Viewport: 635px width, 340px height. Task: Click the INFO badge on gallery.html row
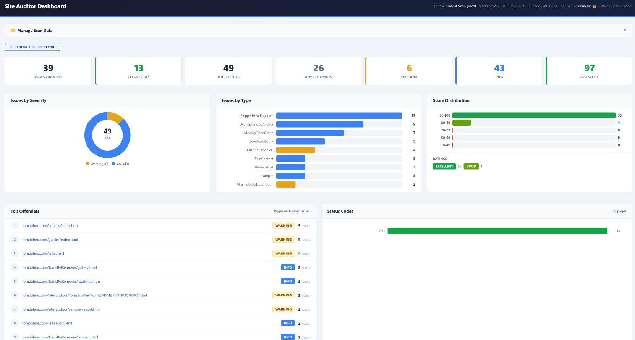click(288, 267)
